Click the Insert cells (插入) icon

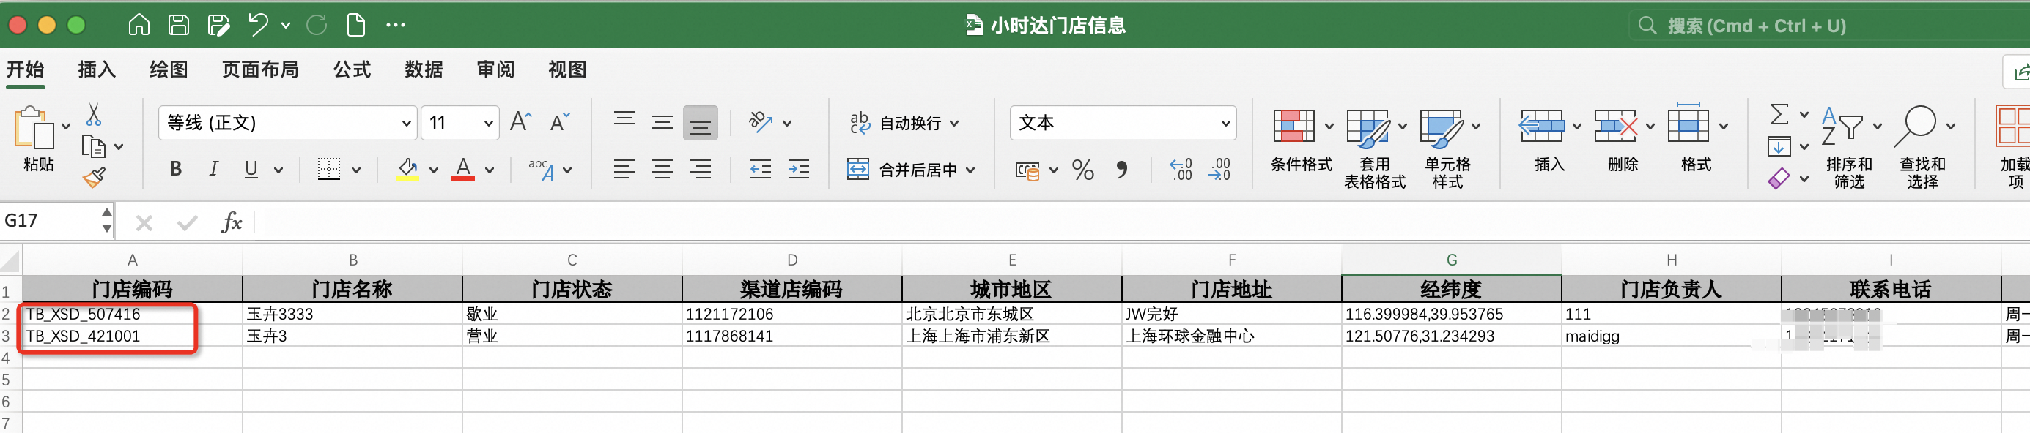1541,126
